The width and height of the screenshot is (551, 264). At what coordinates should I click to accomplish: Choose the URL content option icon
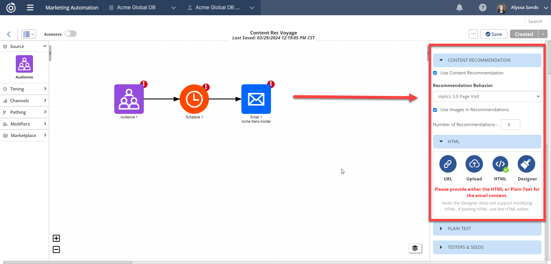point(448,164)
